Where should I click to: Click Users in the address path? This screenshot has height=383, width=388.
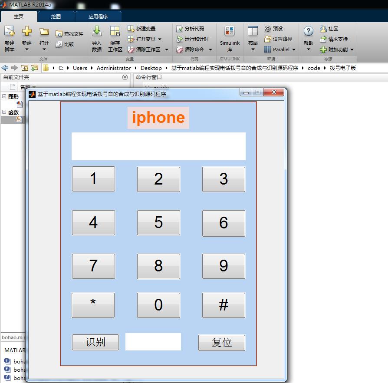pos(80,68)
